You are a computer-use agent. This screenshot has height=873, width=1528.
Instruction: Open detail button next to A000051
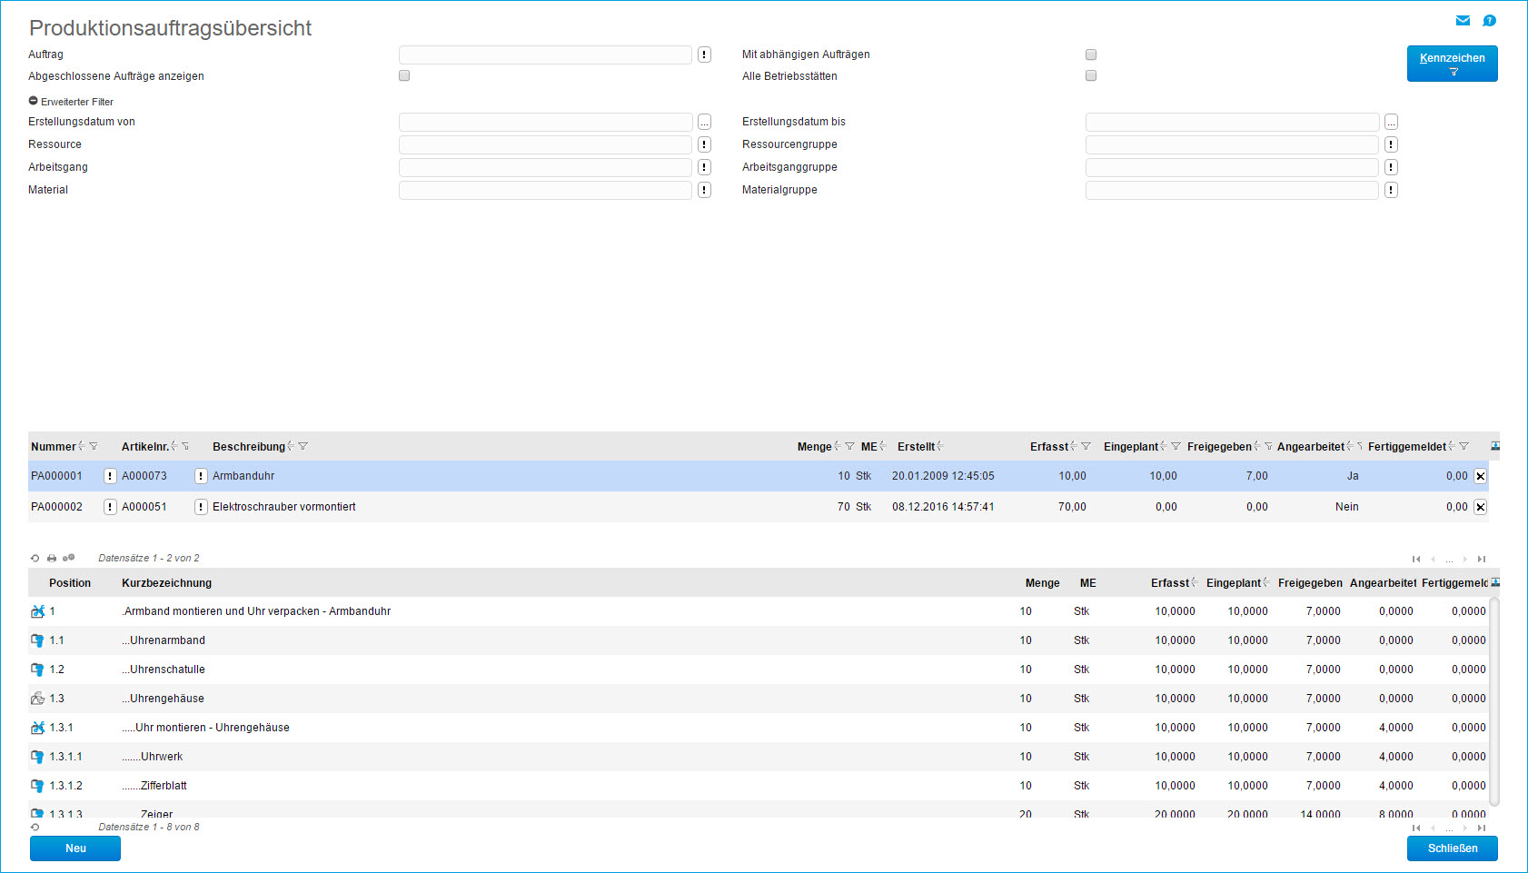[201, 507]
